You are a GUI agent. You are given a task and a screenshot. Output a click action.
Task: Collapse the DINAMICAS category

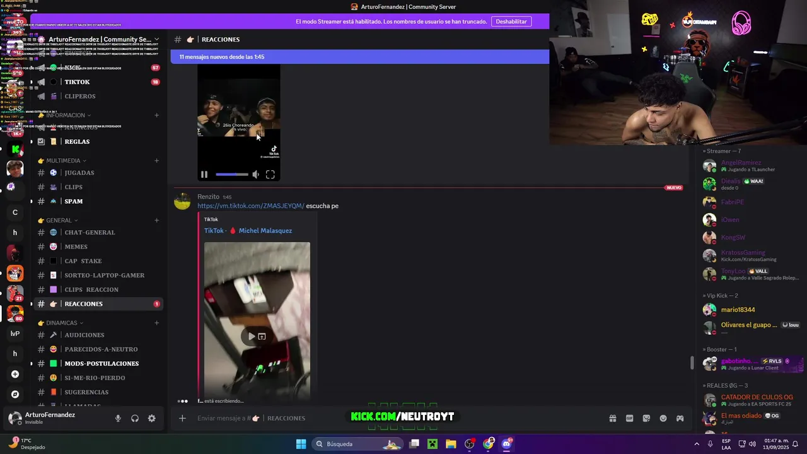[61, 323]
